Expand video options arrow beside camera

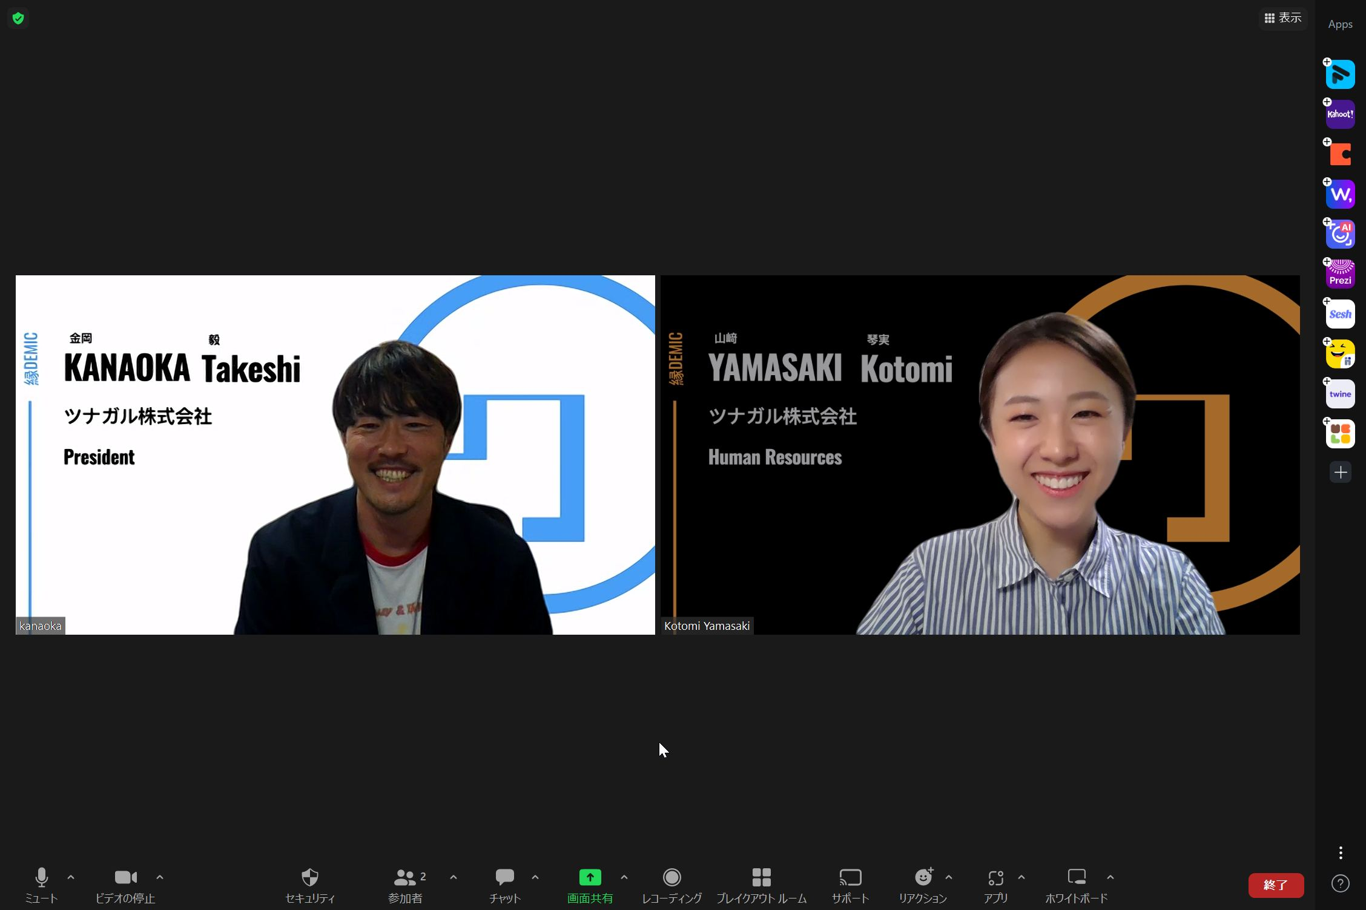[x=160, y=877]
